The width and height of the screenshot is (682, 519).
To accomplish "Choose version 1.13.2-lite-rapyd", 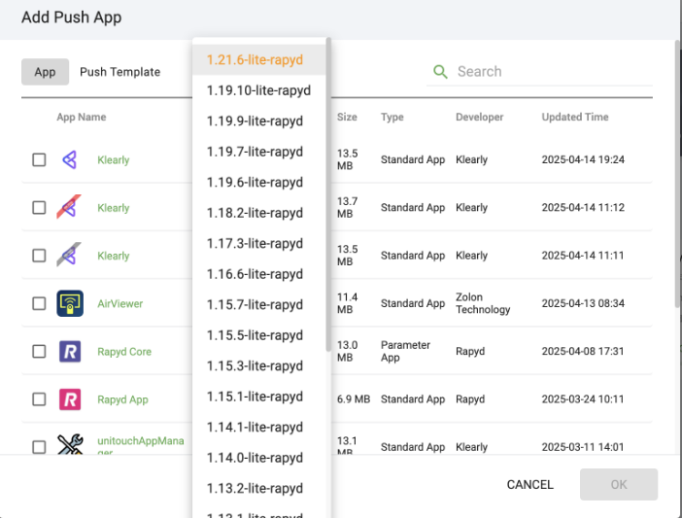I will [259, 489].
